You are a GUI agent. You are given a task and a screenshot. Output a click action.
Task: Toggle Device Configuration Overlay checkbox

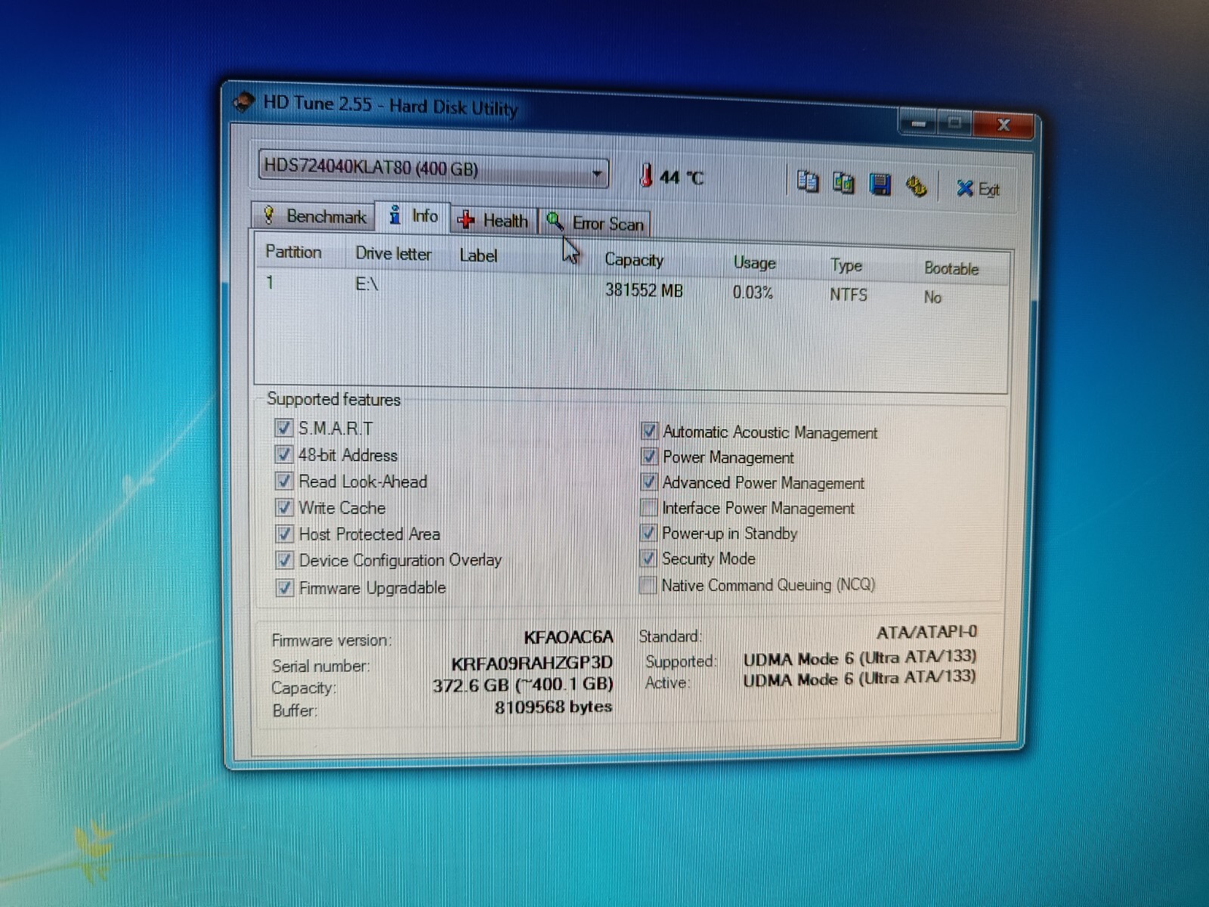285,560
